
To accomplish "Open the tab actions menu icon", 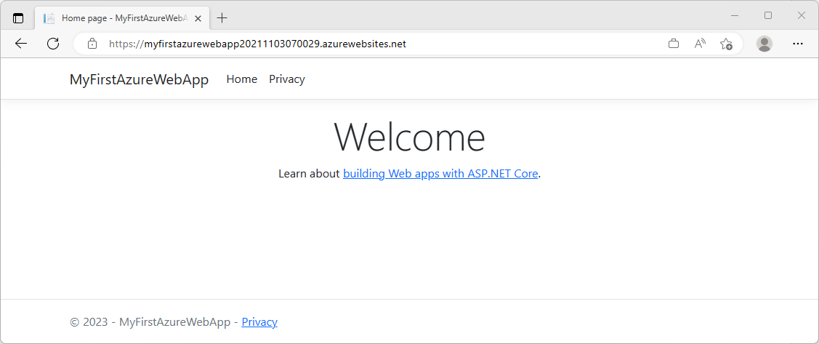I will [18, 17].
